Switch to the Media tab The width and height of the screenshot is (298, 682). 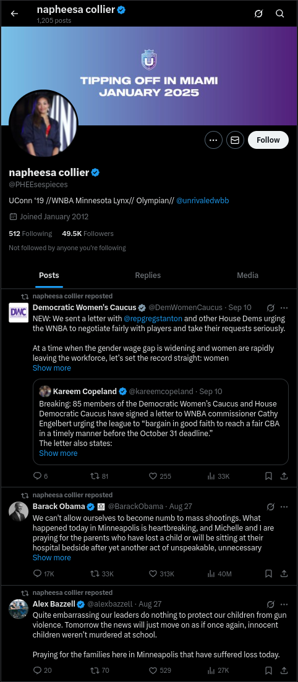[x=247, y=276]
